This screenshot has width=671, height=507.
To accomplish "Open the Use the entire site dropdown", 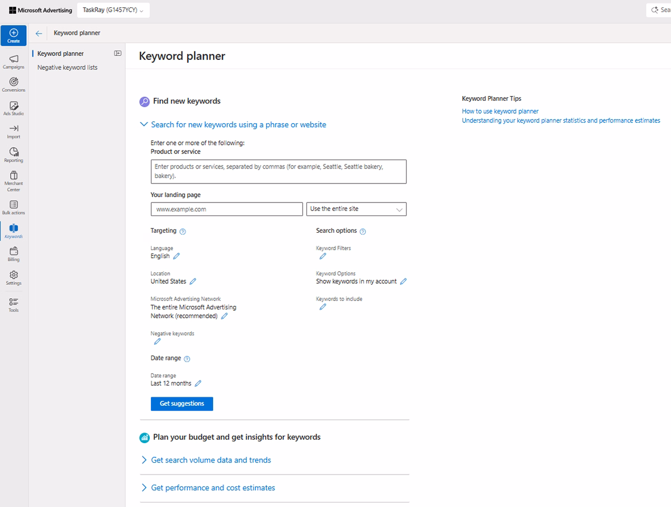I will coord(356,209).
